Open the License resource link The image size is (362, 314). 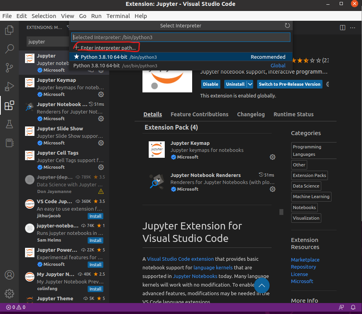pyautogui.click(x=299, y=274)
